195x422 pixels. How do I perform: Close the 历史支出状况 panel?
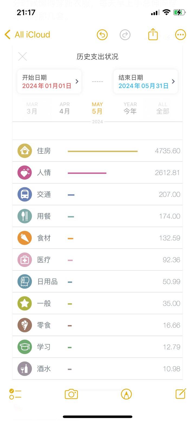(x=22, y=57)
